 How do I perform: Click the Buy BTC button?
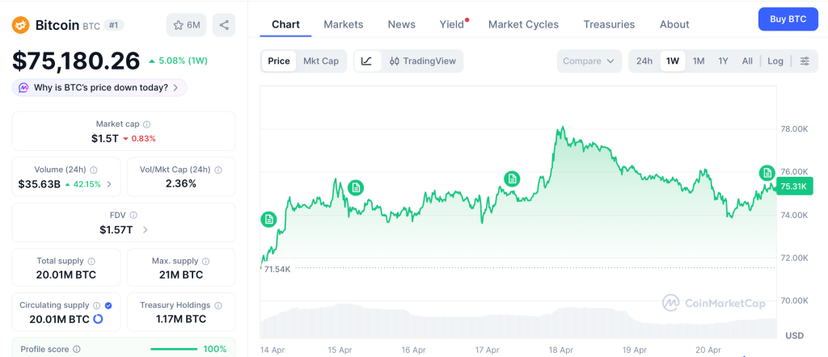pyautogui.click(x=788, y=19)
